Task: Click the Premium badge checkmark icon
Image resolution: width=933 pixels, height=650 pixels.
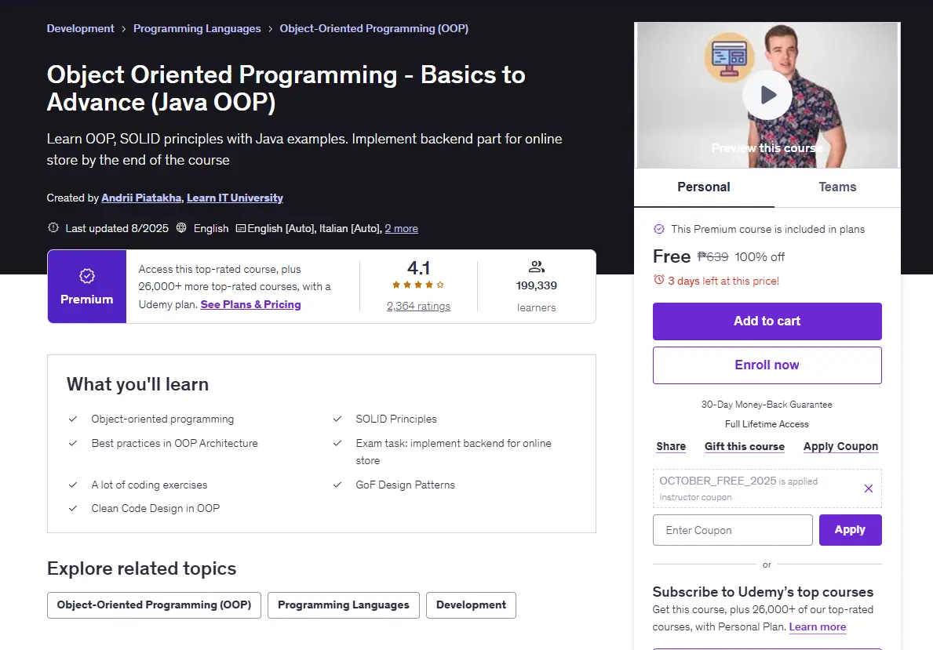Action: (x=87, y=276)
